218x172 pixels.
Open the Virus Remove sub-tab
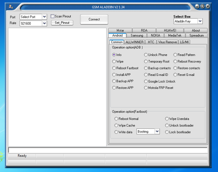(x=167, y=42)
